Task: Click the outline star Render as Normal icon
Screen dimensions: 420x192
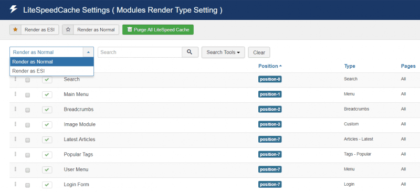Action: pos(68,30)
